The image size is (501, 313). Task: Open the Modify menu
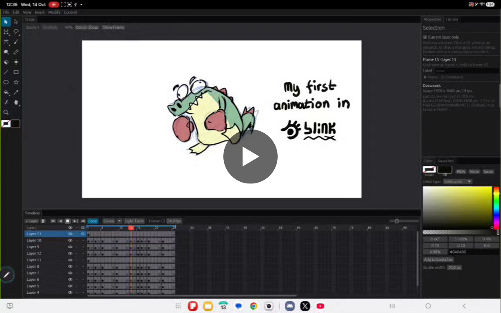54,12
